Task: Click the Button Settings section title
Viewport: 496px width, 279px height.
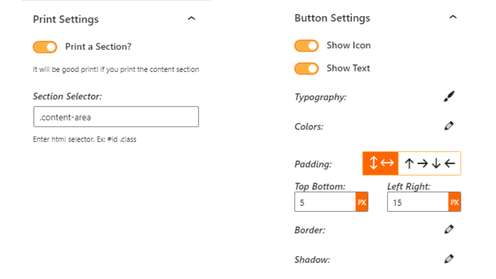Action: tap(332, 18)
